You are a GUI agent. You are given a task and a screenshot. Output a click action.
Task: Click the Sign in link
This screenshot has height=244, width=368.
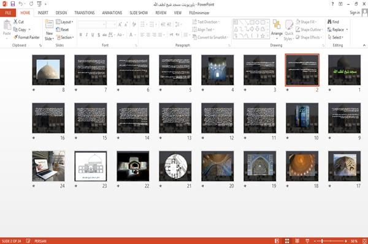355,13
